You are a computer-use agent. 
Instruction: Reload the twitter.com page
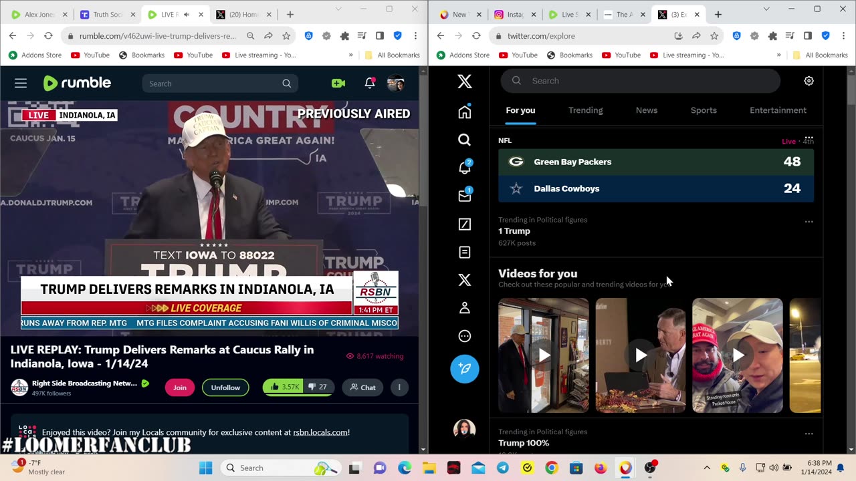[476, 36]
